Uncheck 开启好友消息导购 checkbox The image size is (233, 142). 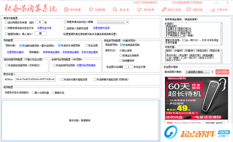click(59, 45)
